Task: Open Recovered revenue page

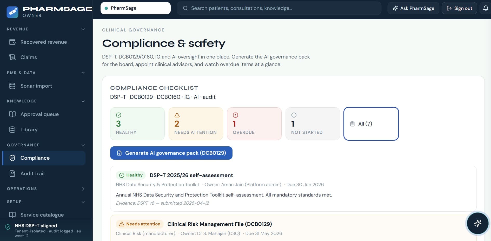Action: coord(44,42)
